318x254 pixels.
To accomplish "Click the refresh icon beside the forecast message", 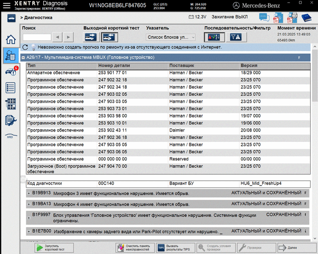I will [x=25, y=47].
